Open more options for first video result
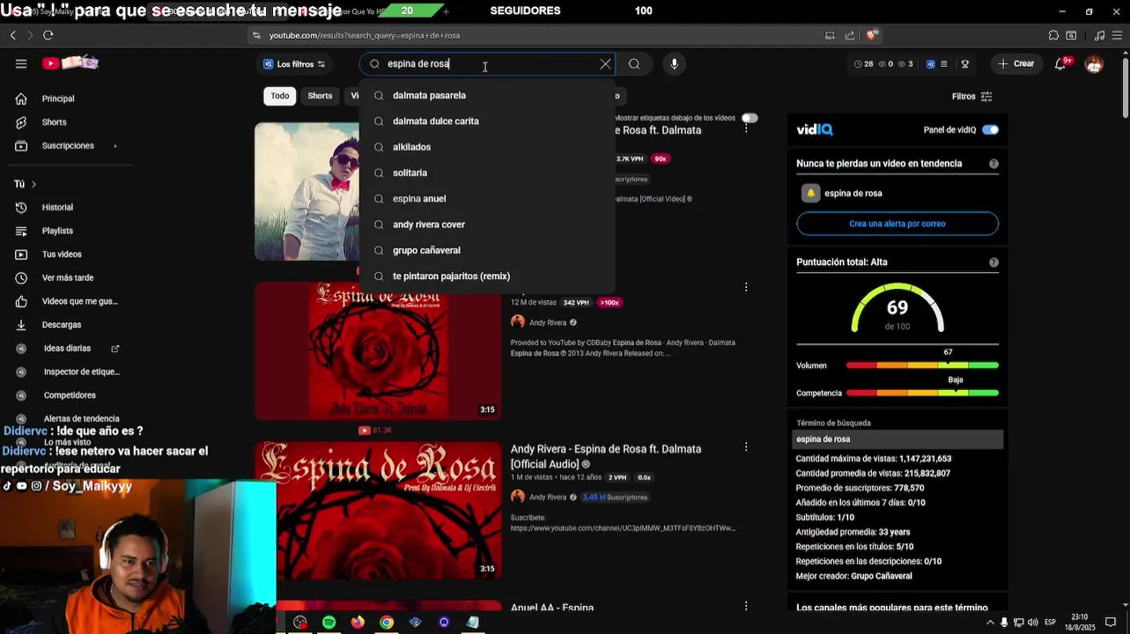The height and width of the screenshot is (634, 1130). point(746,129)
